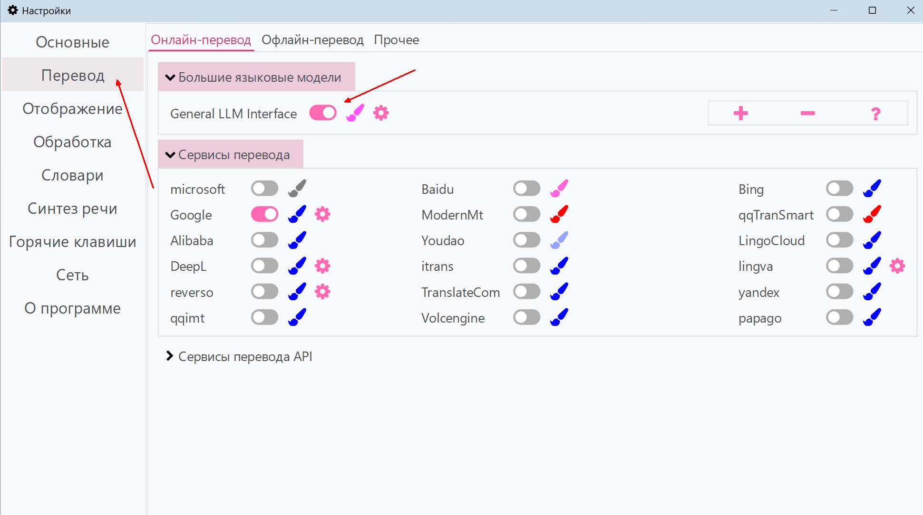This screenshot has width=923, height=515.
Task: Click the brush icon next to itrans
Action: point(559,266)
